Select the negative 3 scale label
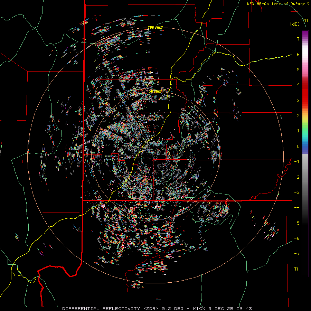This screenshot has height=311, width=311. [297, 192]
